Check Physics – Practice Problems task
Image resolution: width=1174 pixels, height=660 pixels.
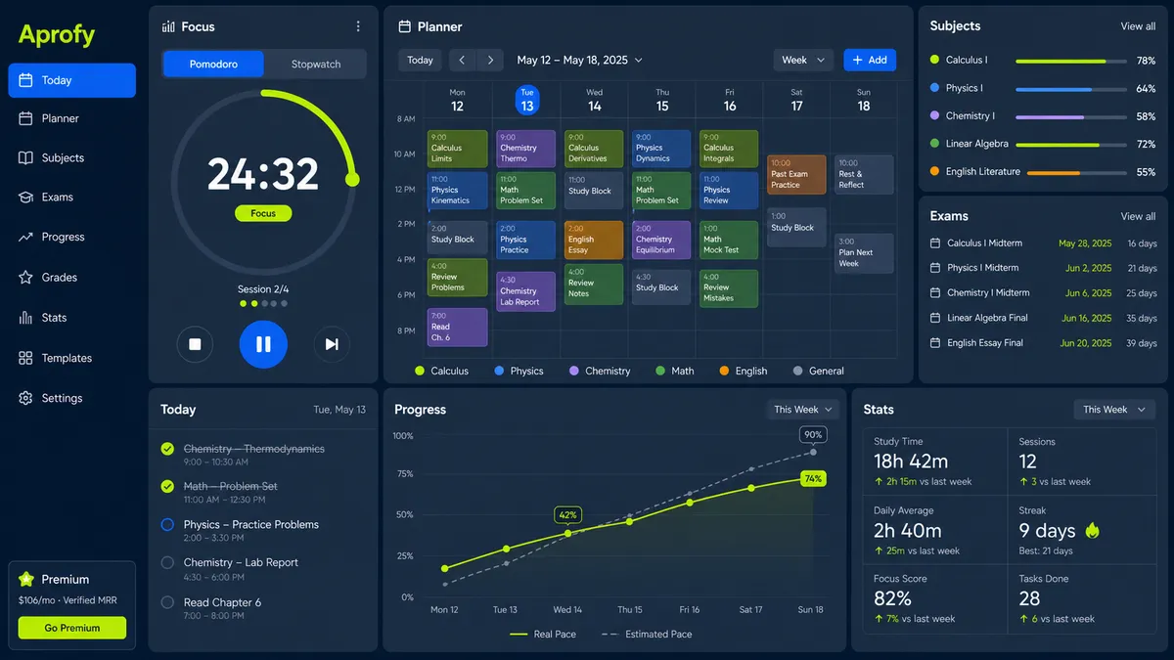pyautogui.click(x=167, y=524)
